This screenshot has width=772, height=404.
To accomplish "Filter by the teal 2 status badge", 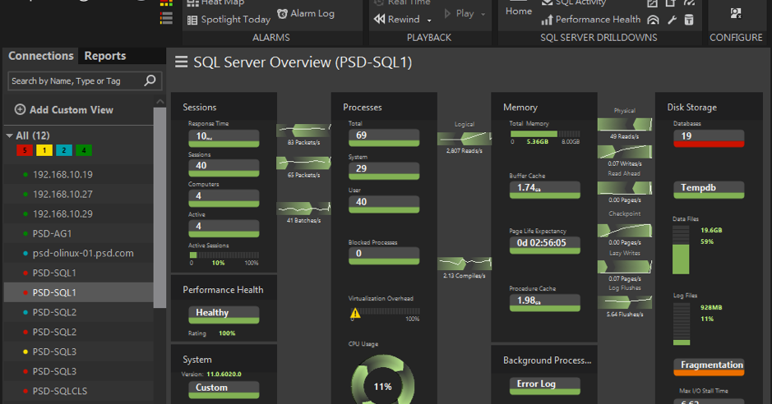I will tap(64, 150).
